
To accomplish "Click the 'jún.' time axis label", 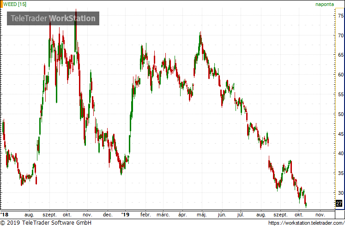I will click(x=222, y=215).
